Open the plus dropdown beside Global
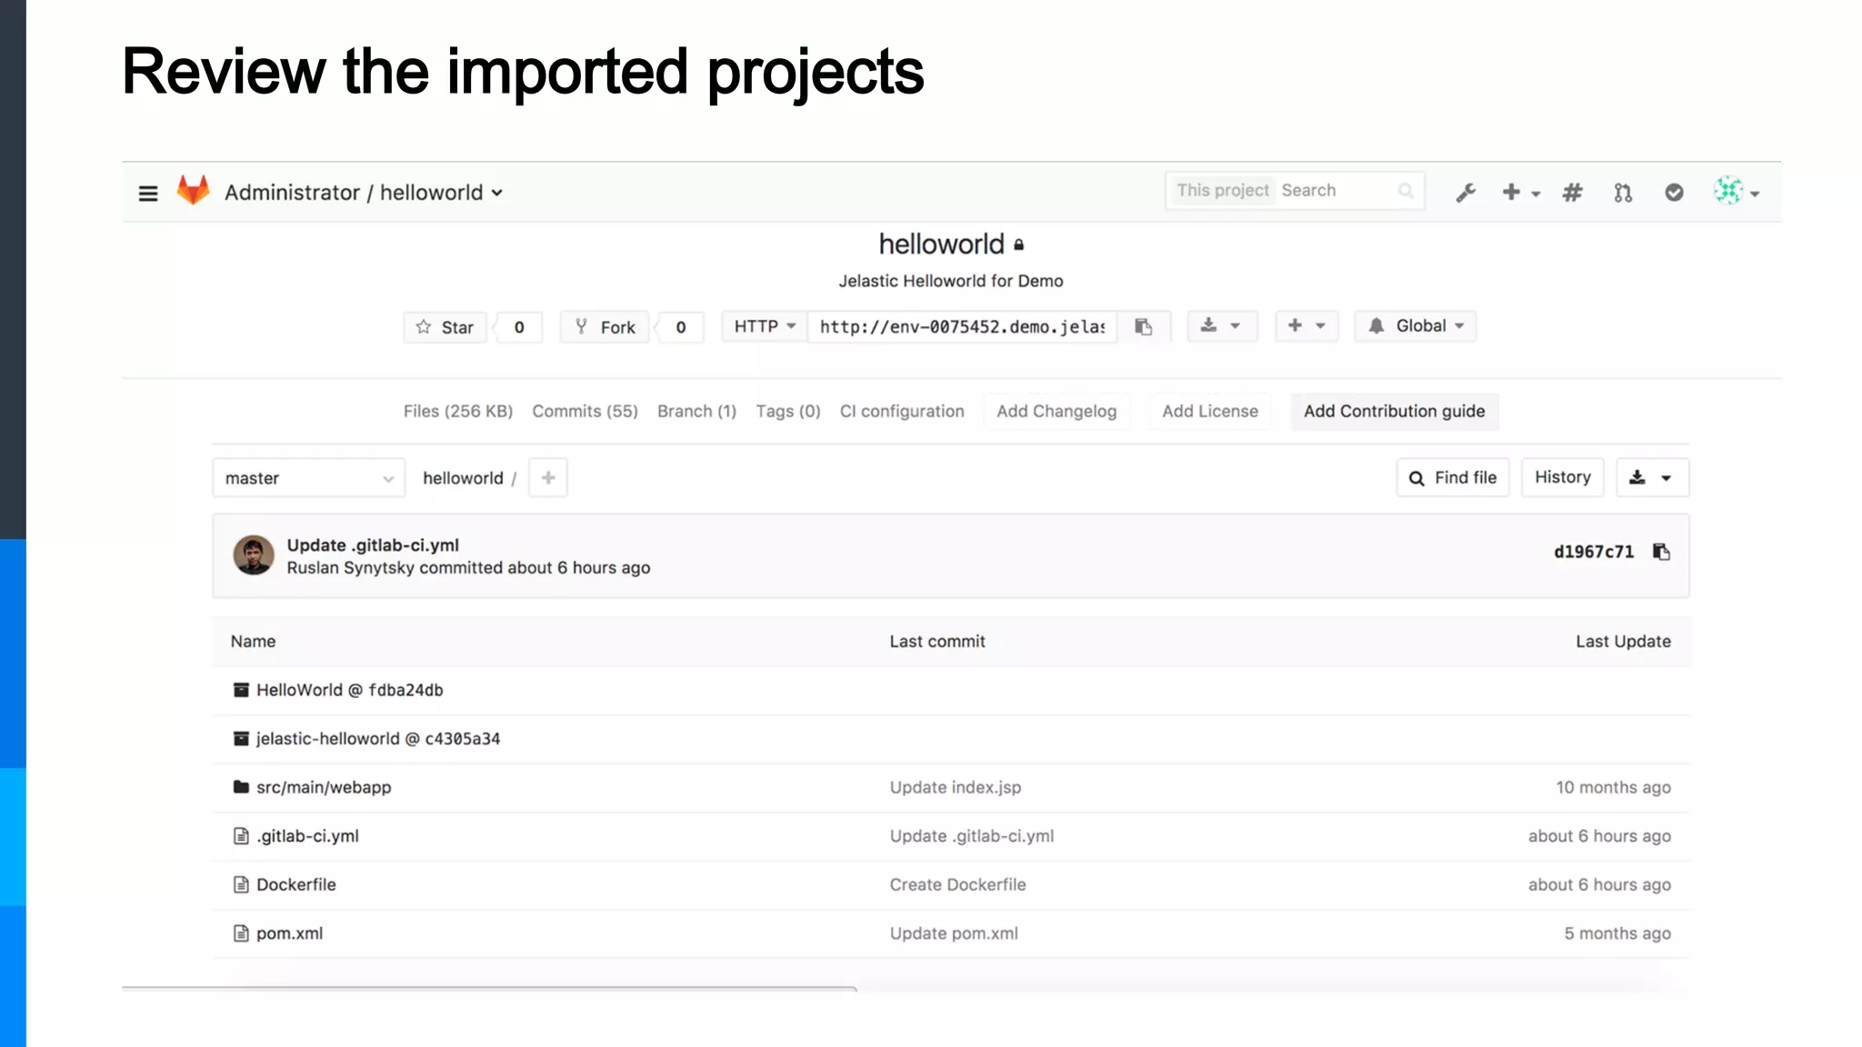Screen dimensions: 1862x1047 [1306, 325]
